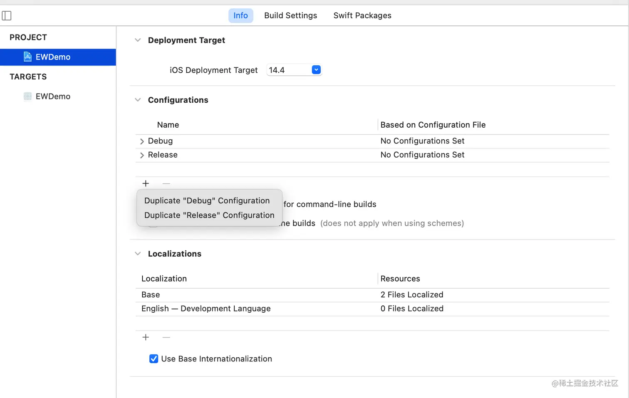629x398 pixels.
Task: Add a localization with plus button
Action: tap(146, 337)
